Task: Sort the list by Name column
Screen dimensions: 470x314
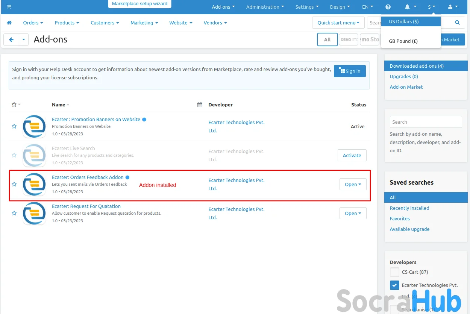Action: tap(61, 105)
